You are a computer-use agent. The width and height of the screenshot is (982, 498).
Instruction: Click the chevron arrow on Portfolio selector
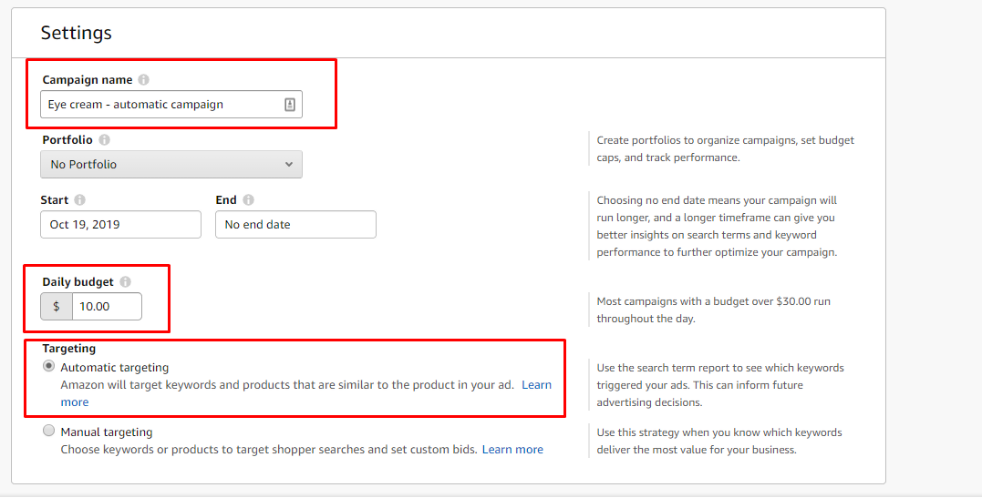coord(289,164)
